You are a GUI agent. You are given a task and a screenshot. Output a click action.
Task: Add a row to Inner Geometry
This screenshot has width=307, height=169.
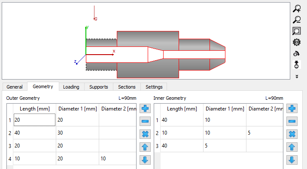point(292,108)
